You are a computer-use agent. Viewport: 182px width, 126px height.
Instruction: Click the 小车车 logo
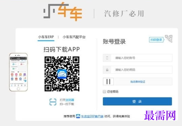tap(63, 12)
